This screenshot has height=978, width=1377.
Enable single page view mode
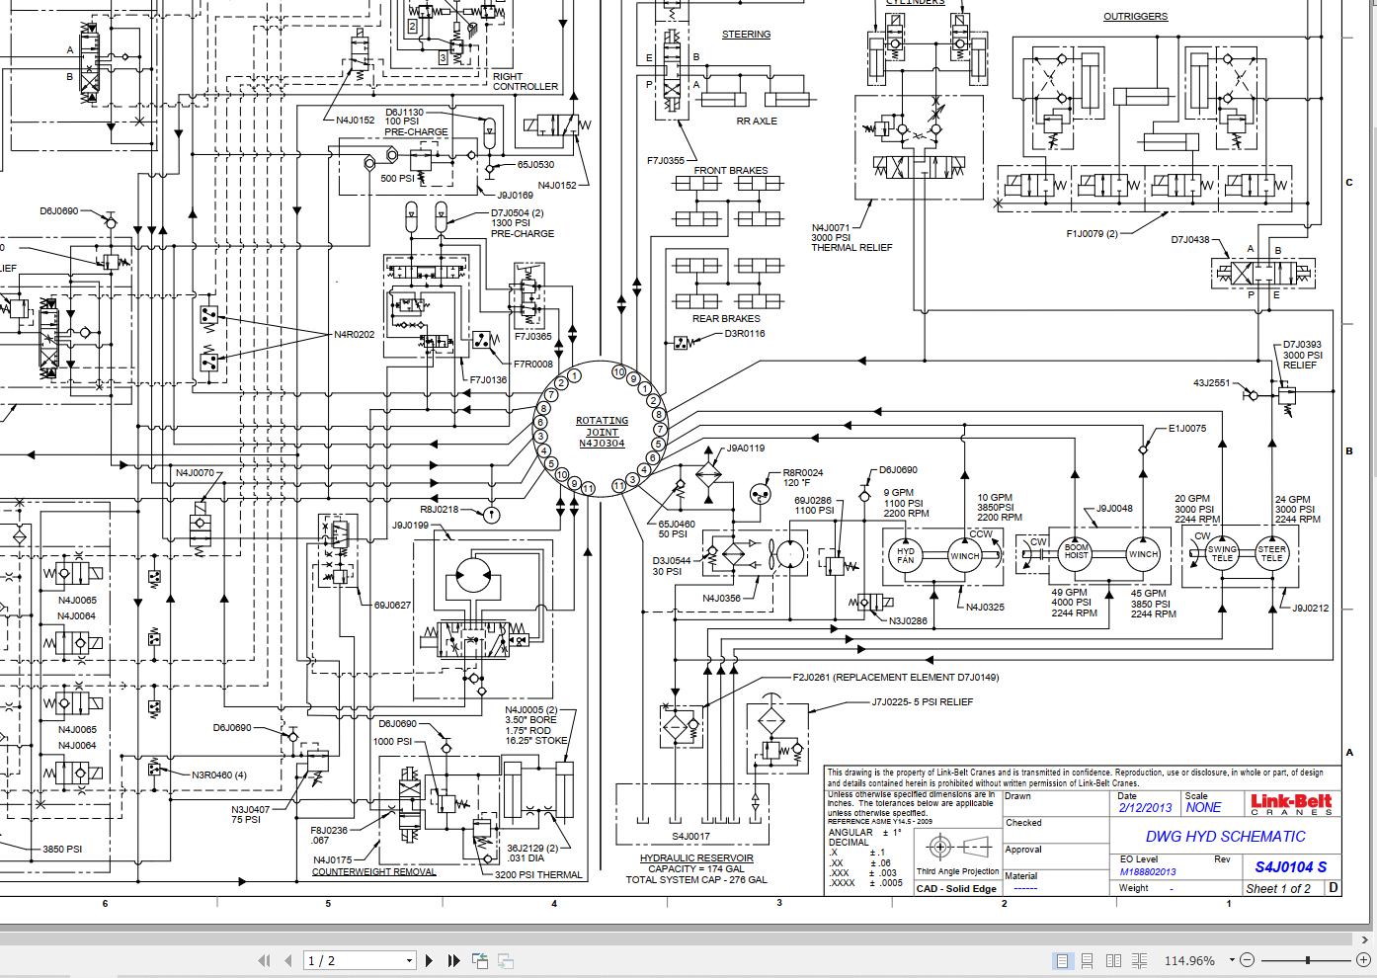1062,960
